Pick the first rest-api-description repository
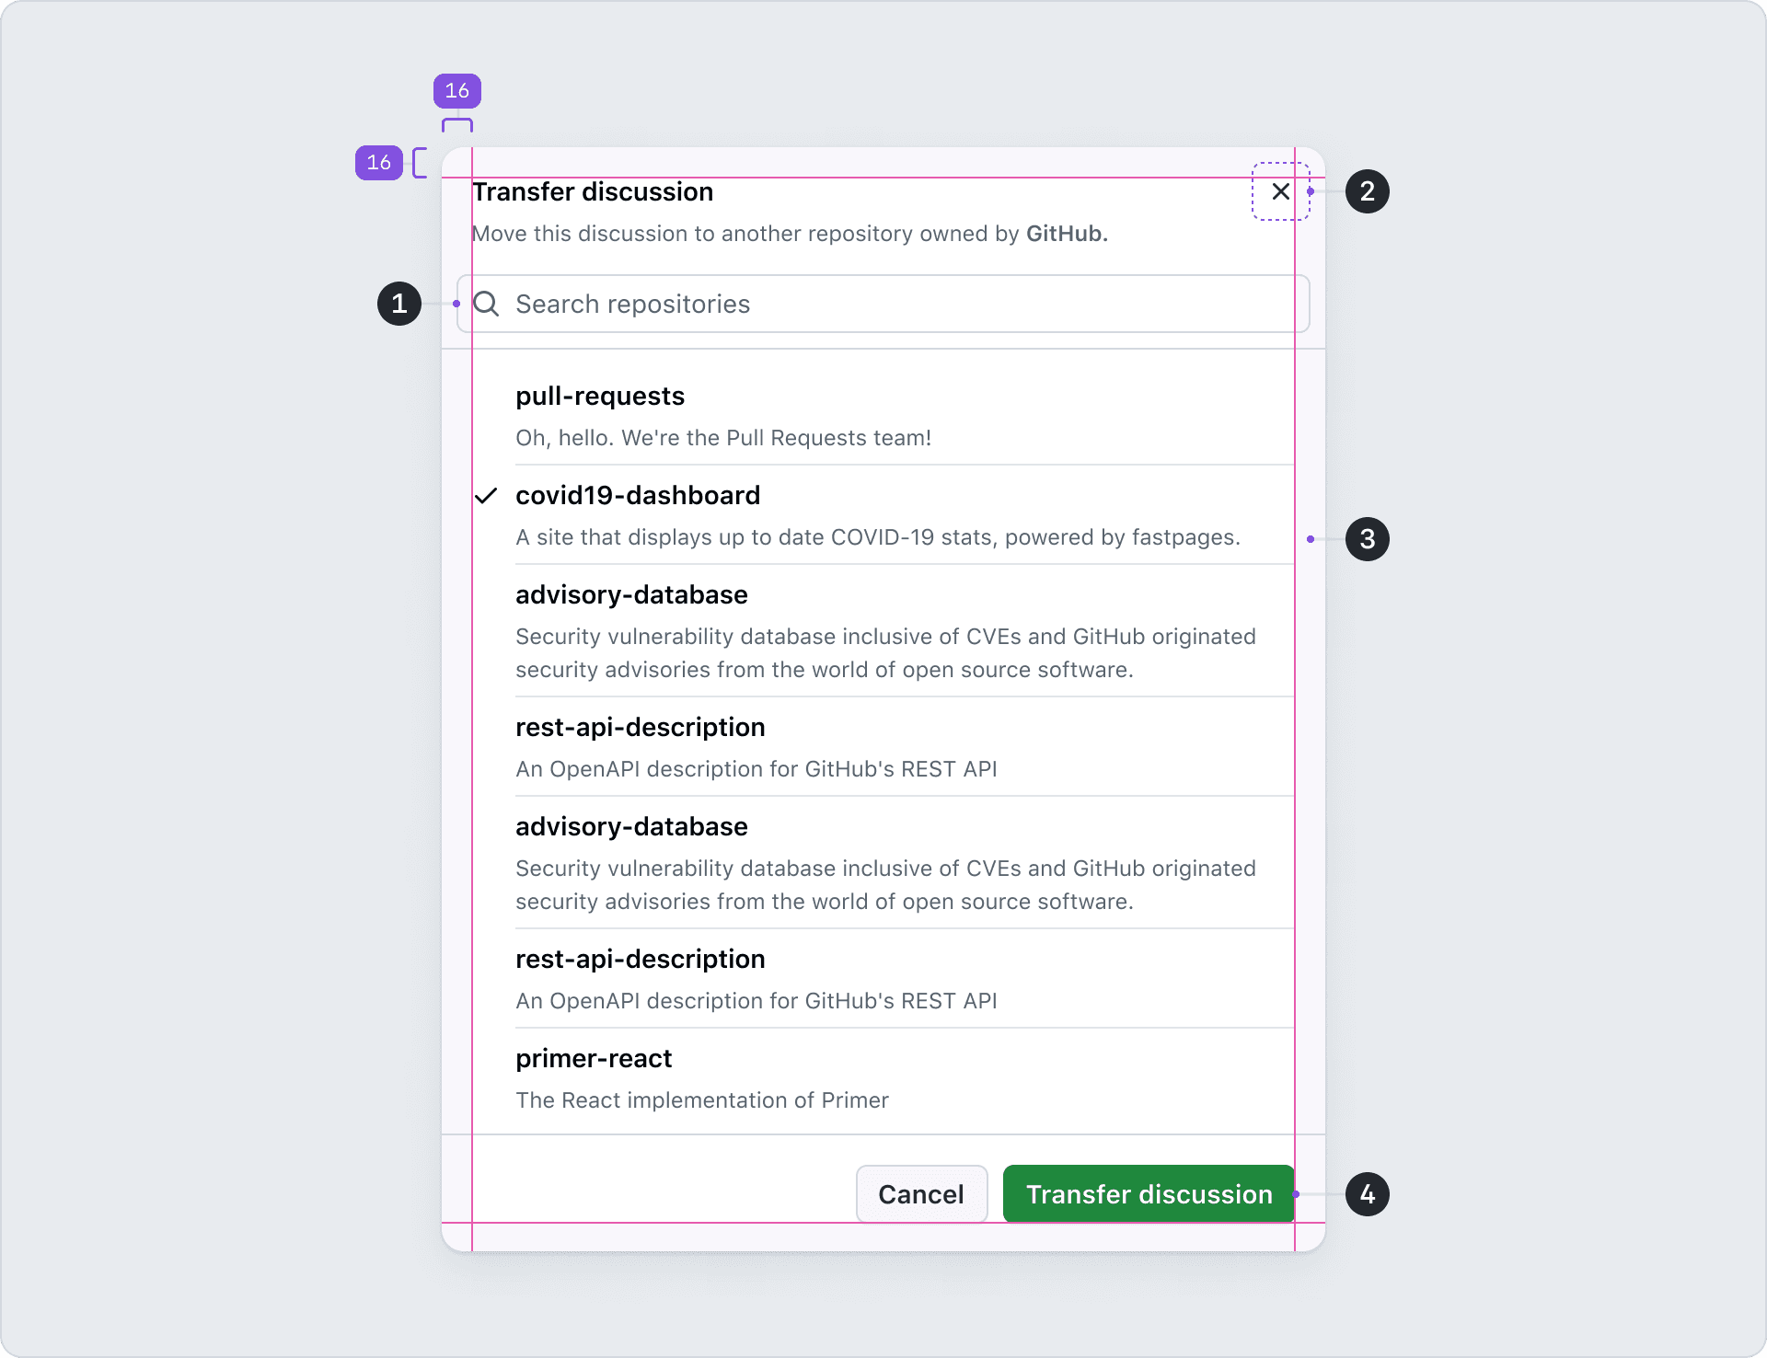Image resolution: width=1767 pixels, height=1358 pixels. [640, 728]
